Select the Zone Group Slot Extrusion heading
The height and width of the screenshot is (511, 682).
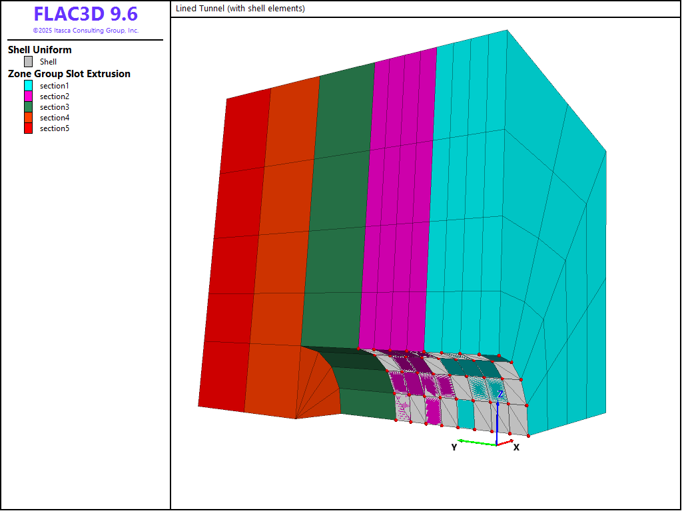(69, 74)
